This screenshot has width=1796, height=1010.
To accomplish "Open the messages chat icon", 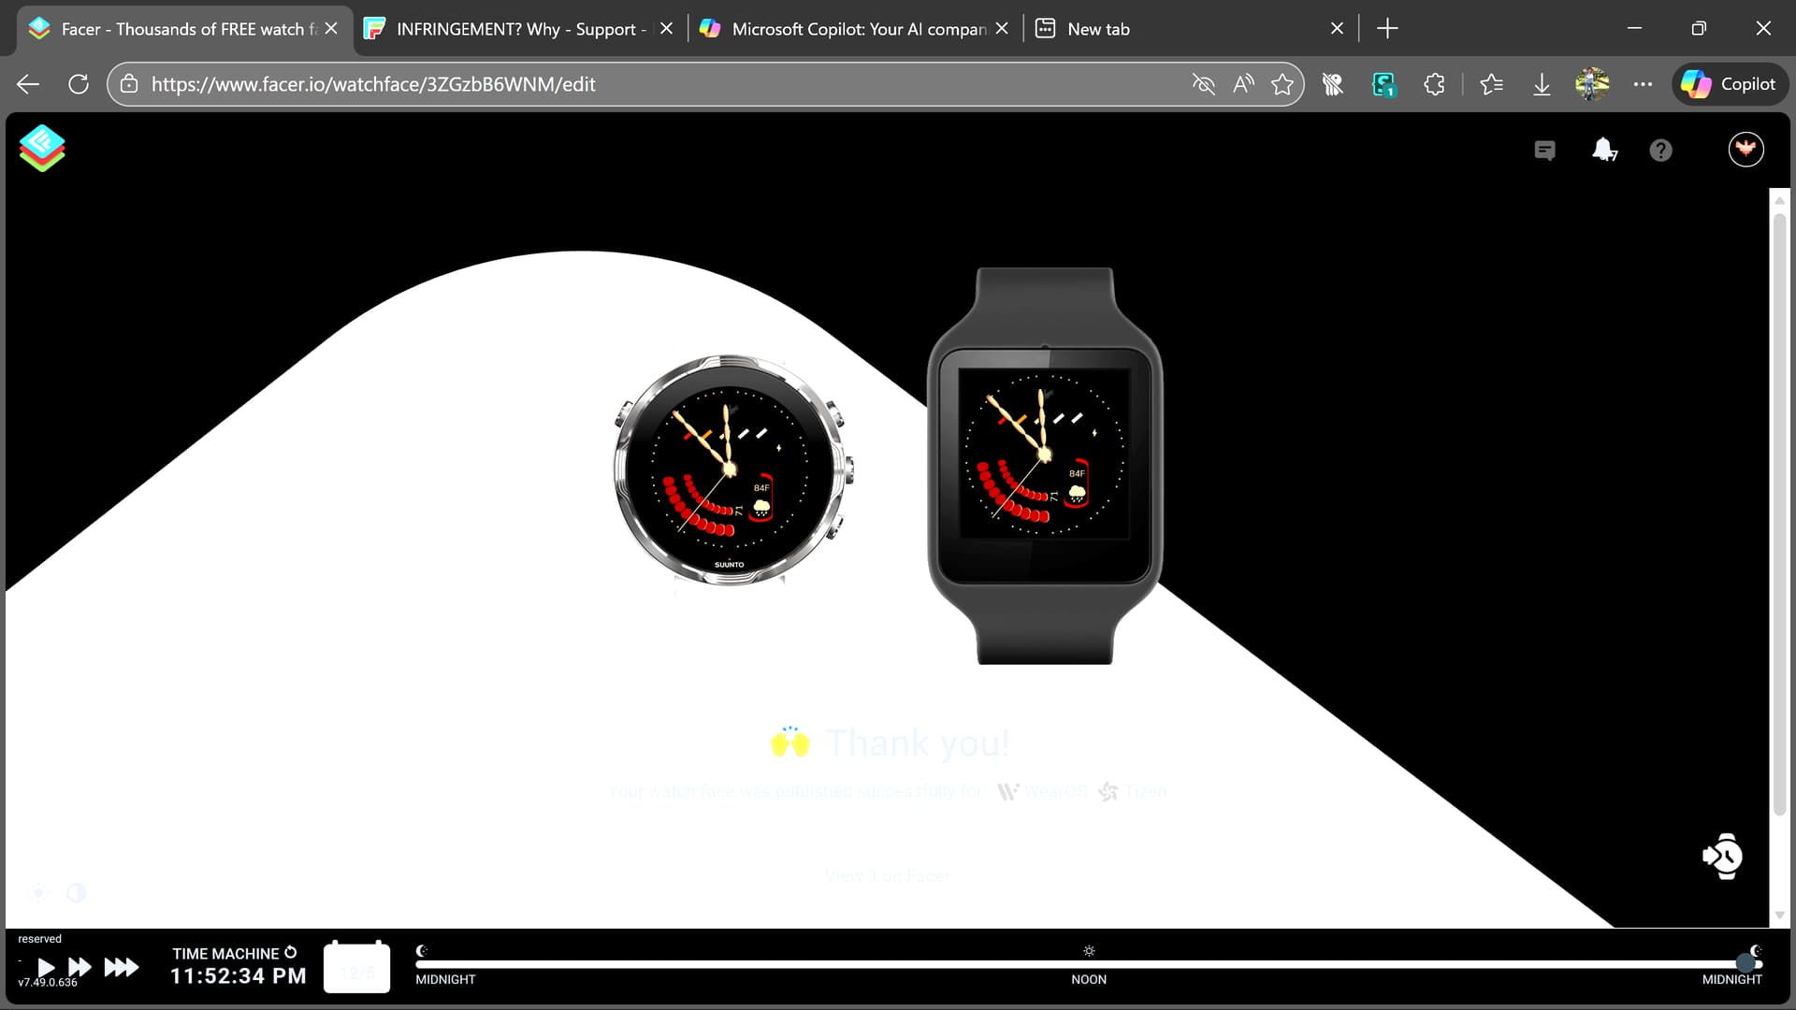I will pyautogui.click(x=1544, y=150).
